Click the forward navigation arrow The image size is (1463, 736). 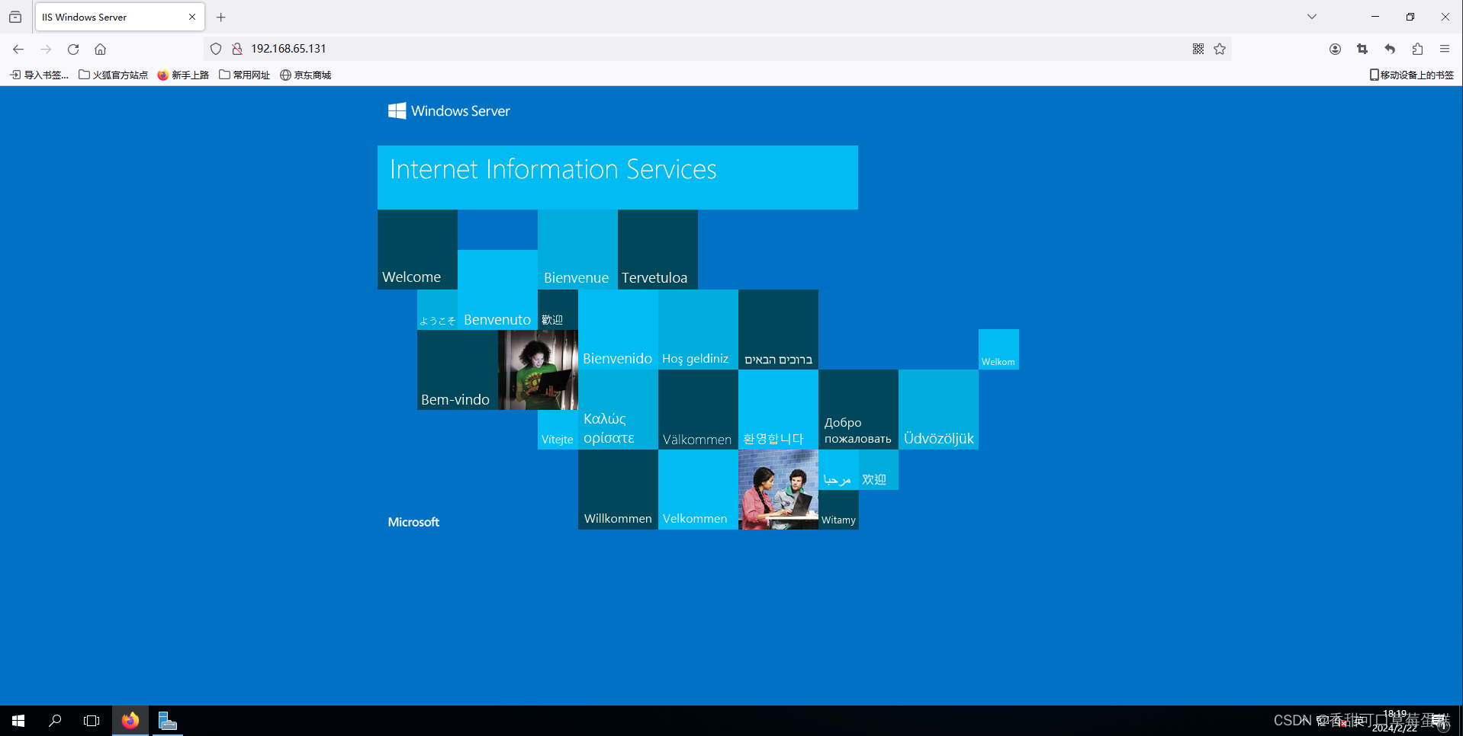pyautogui.click(x=46, y=49)
